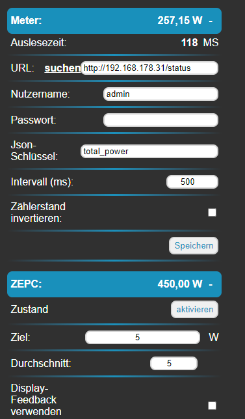
Task: Edit the Json-Schlüssel field total_power
Action: tap(149, 152)
